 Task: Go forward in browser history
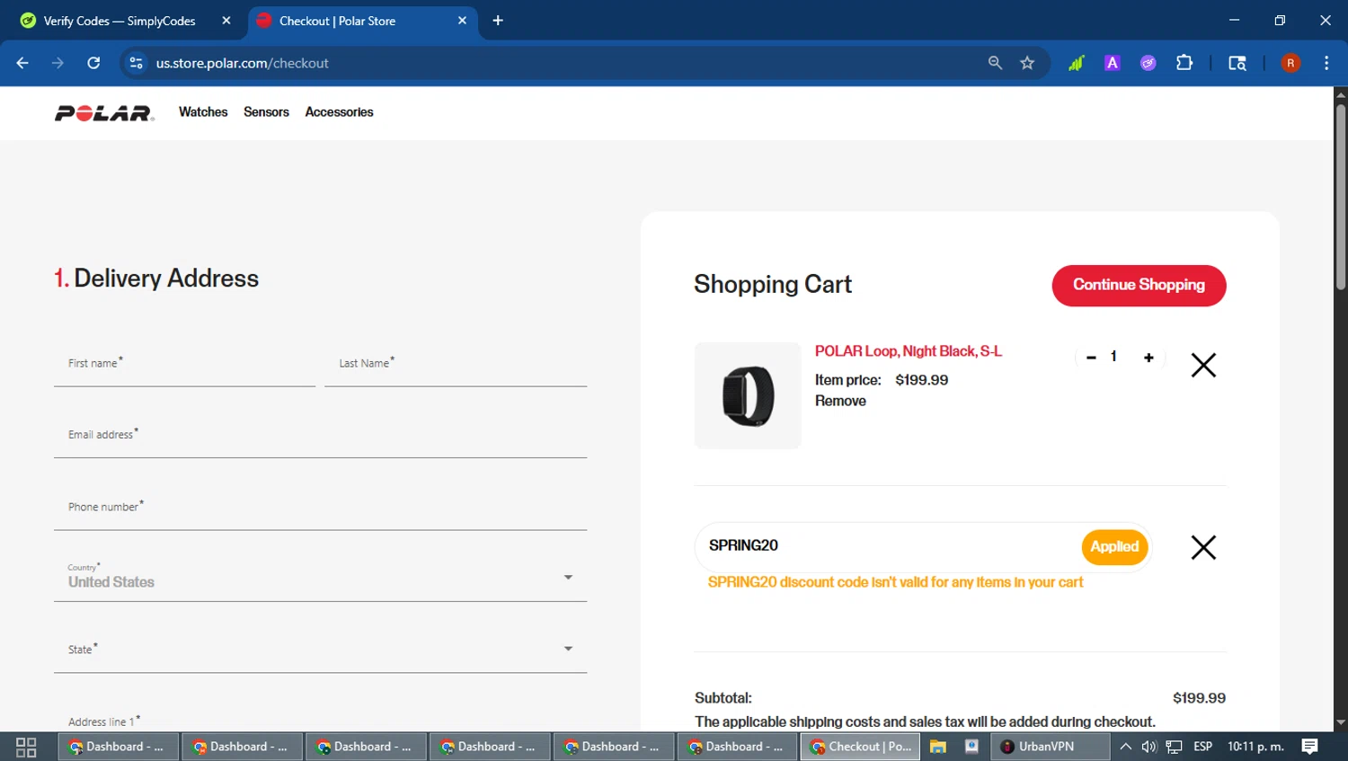[58, 63]
